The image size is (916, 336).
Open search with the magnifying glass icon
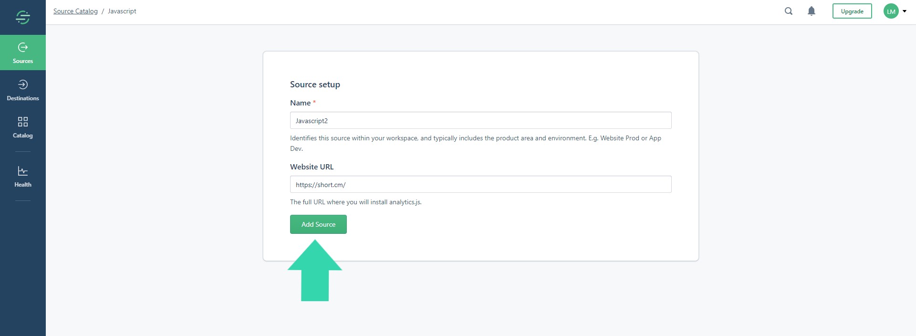click(x=789, y=11)
